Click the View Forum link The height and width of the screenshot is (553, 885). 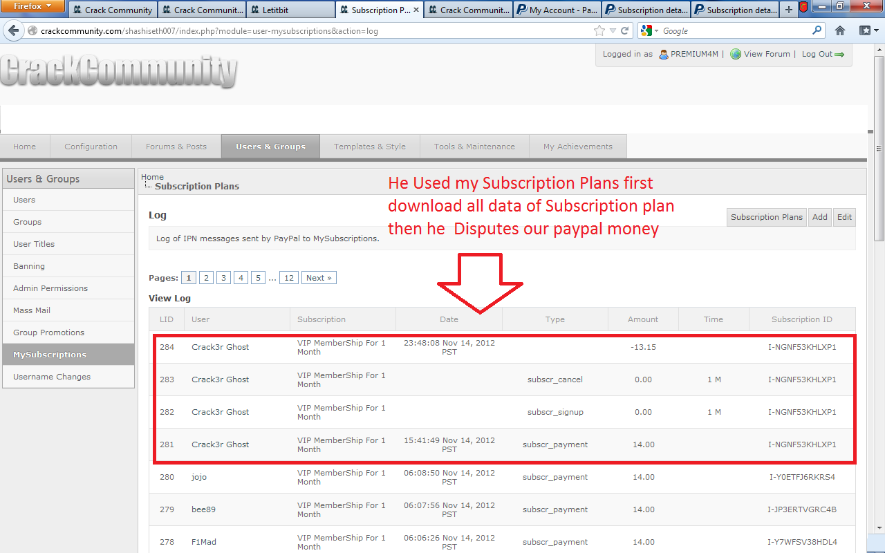tap(767, 54)
